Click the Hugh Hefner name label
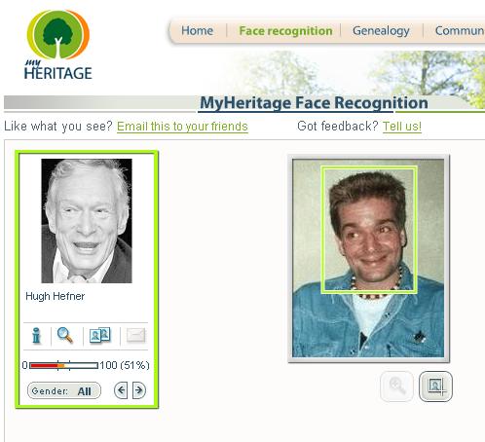Viewport: 485px width, 442px height. coord(56,296)
